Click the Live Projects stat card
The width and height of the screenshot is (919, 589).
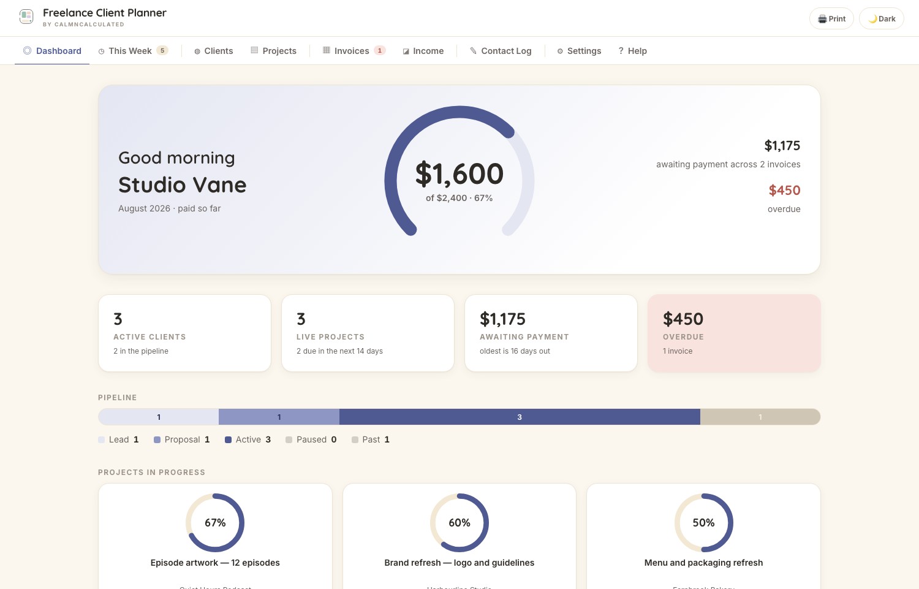click(x=368, y=333)
